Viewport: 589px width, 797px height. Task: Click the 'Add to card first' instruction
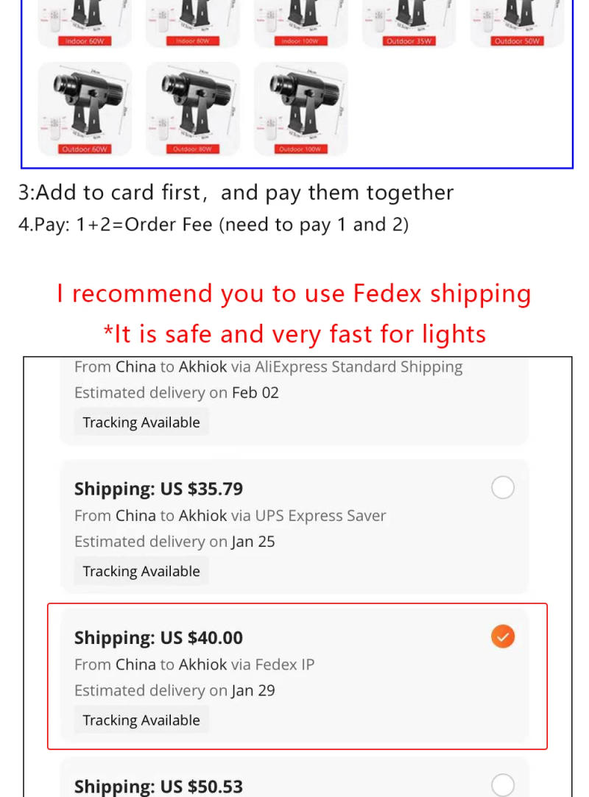pyautogui.click(x=236, y=193)
